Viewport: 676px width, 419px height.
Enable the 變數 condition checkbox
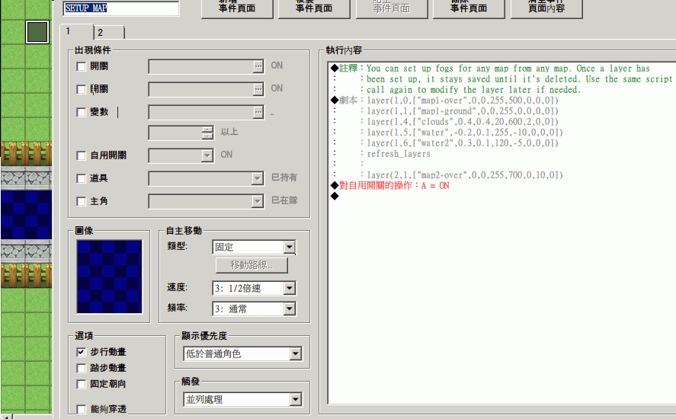81,112
